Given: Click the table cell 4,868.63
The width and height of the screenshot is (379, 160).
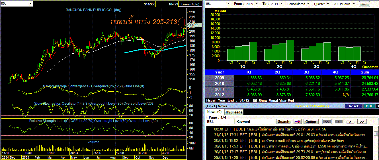Looking at the screenshot, I should 249,78.
